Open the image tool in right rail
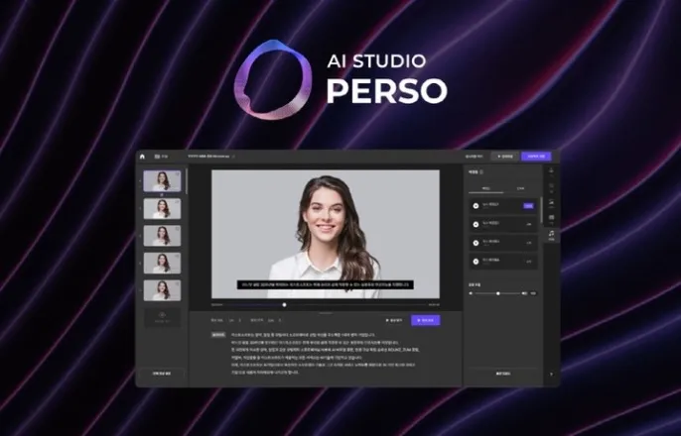Viewport: 681px width, 436px height. pyautogui.click(x=551, y=203)
